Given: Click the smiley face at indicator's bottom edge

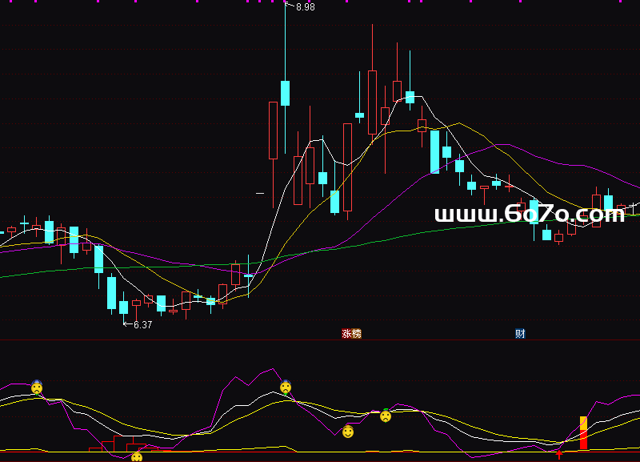Looking at the screenshot, I should coord(136,457).
